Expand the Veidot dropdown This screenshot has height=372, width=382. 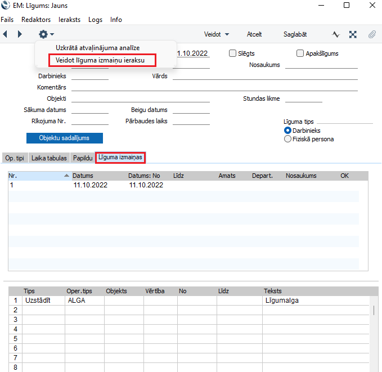(217, 34)
